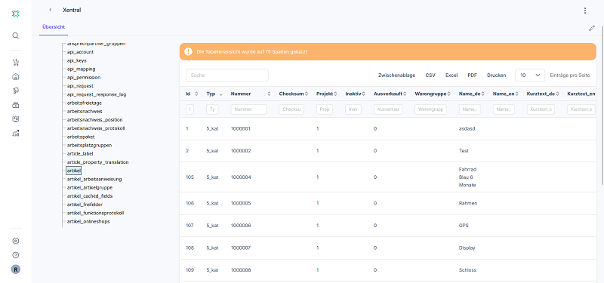Click the back chevron next to Xentral
The width and height of the screenshot is (604, 283).
[x=51, y=10]
